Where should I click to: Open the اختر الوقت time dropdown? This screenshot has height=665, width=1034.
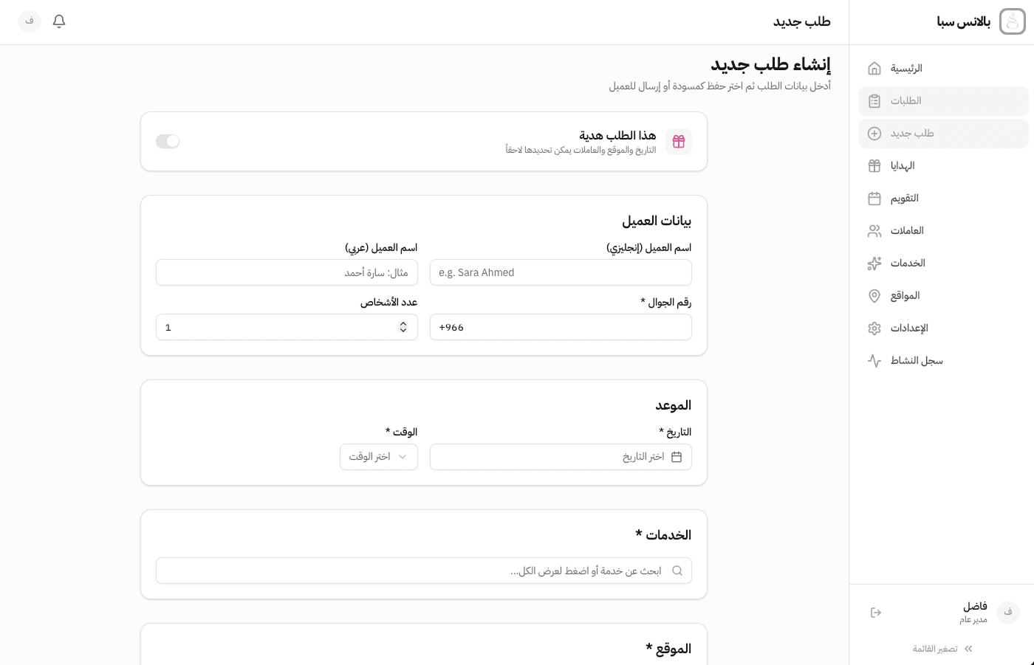pyautogui.click(x=379, y=457)
